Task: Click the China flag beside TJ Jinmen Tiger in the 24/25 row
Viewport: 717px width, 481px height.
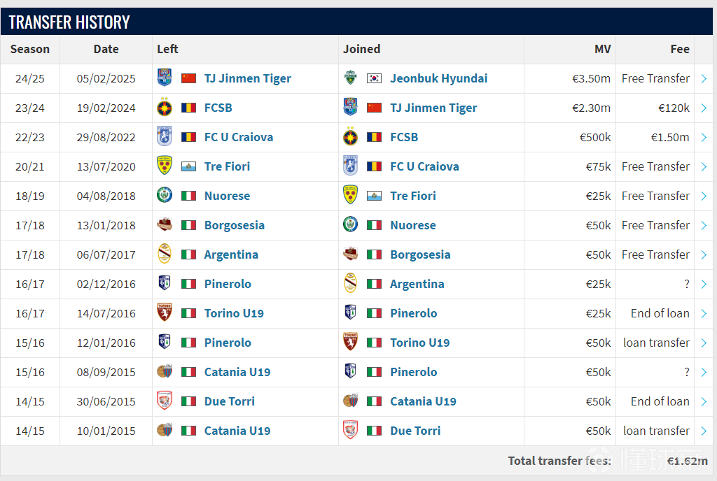Action: coord(188,78)
